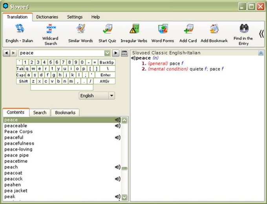Toggle the on-screen keyboard icon
Image resolution: width=267 pixels, height=204 pixels.
point(124,53)
